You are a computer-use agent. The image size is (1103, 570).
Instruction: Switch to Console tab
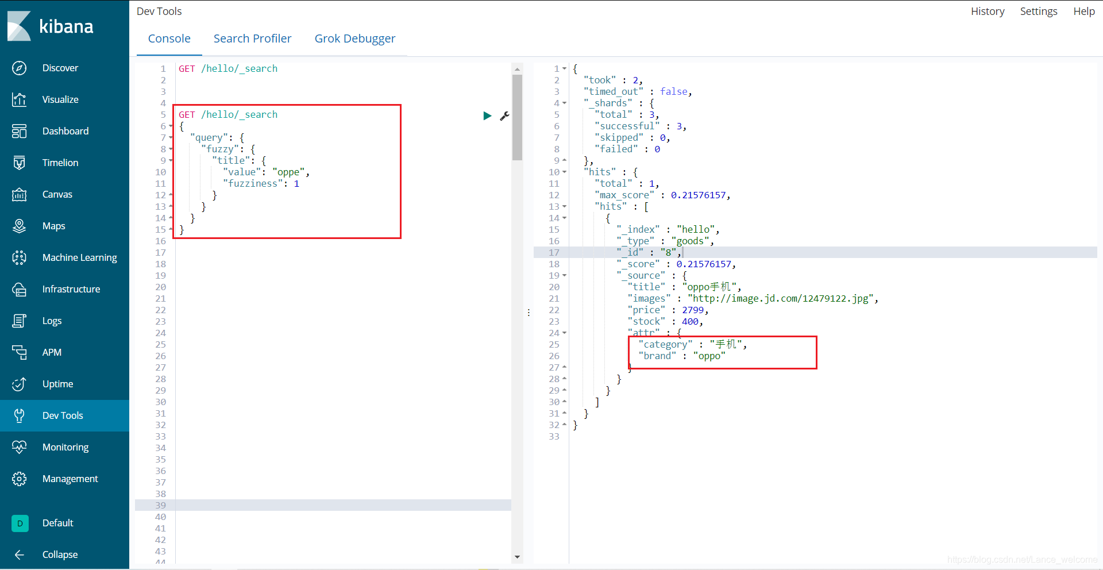click(x=169, y=38)
